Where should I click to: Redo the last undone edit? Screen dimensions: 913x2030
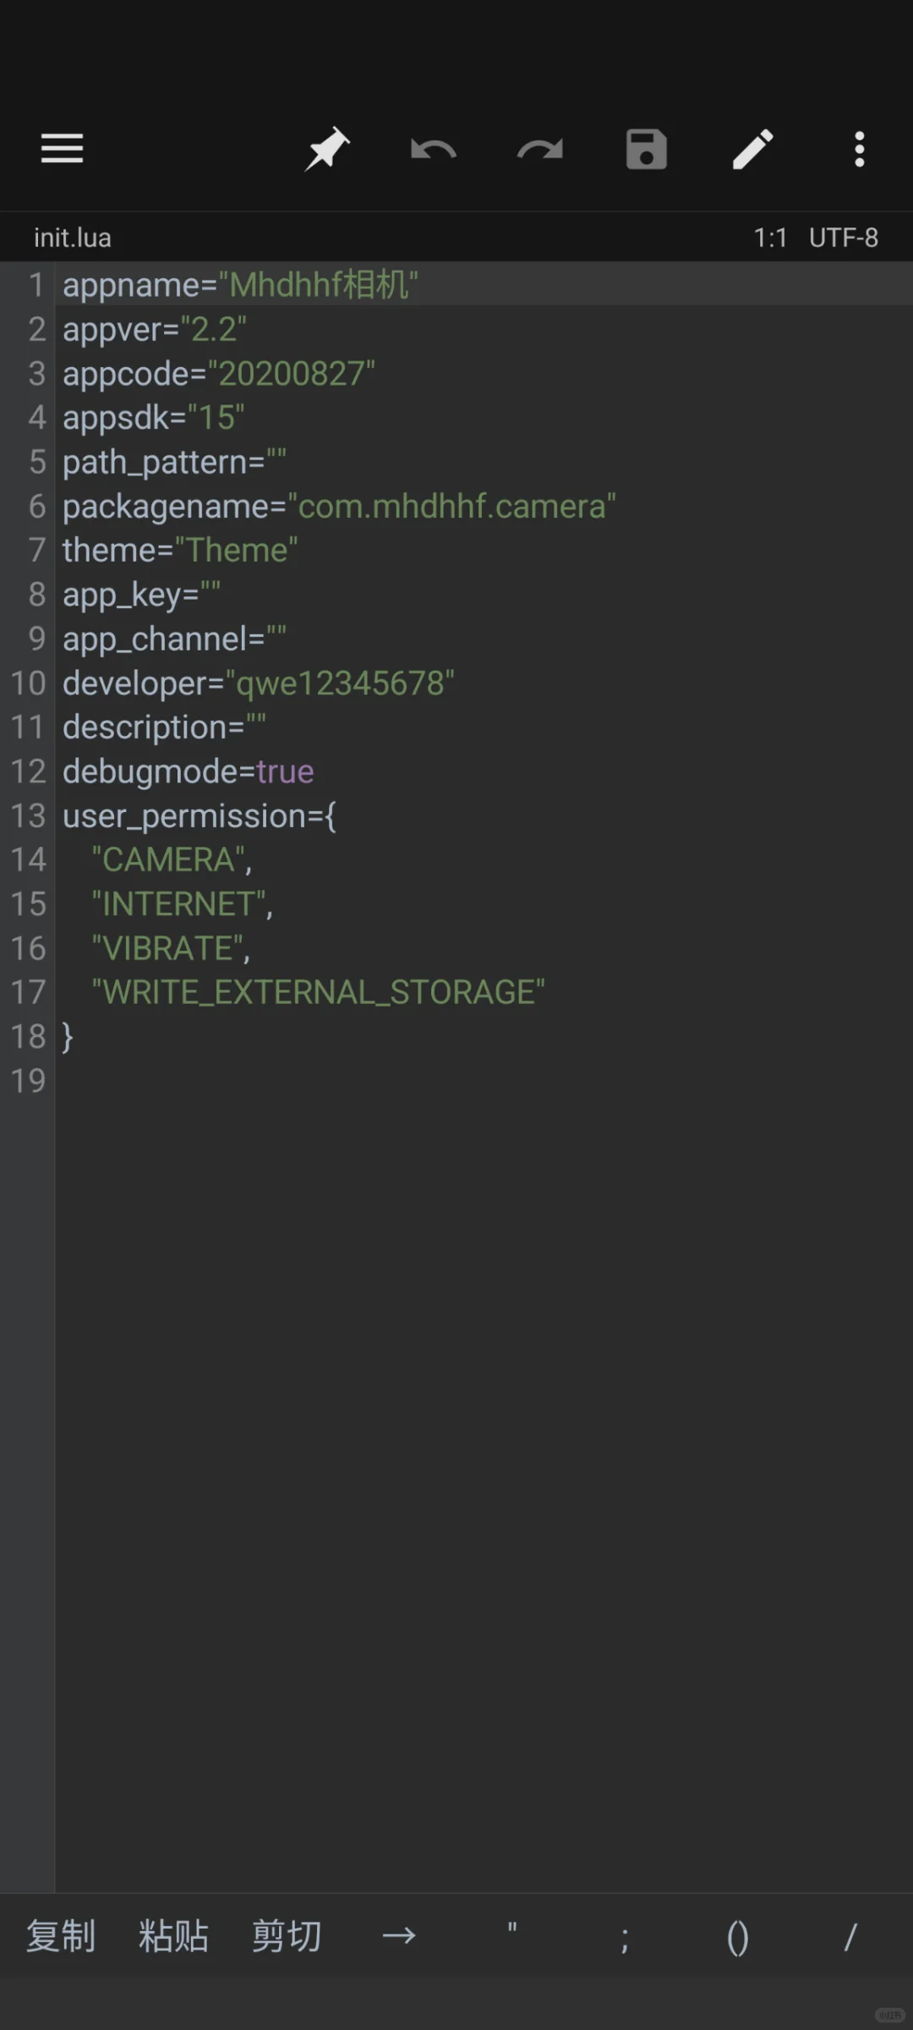click(x=539, y=150)
